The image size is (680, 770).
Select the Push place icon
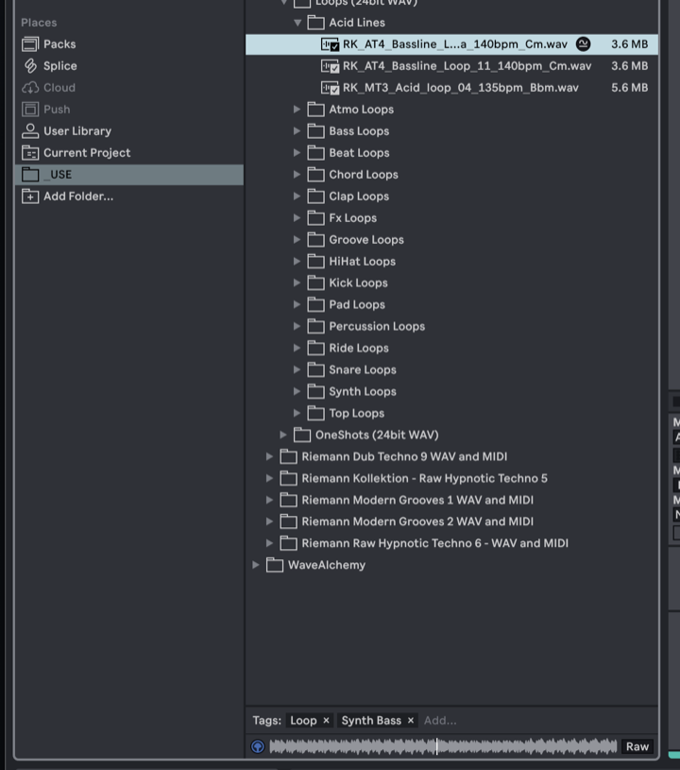point(30,109)
